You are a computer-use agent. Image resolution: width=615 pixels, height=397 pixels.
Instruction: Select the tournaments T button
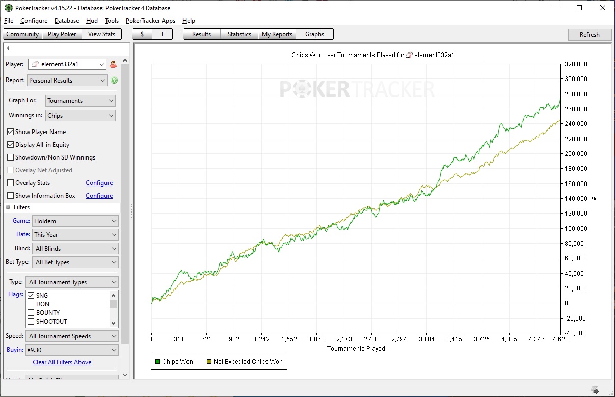pos(163,34)
